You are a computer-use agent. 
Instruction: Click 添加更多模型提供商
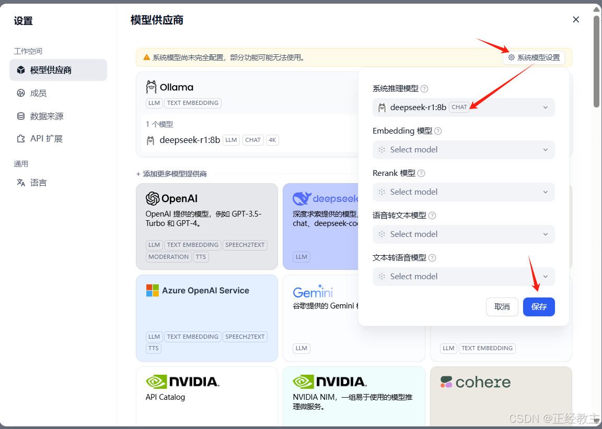pos(171,174)
